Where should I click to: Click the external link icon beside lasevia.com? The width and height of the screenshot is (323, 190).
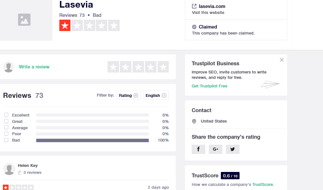194,6
